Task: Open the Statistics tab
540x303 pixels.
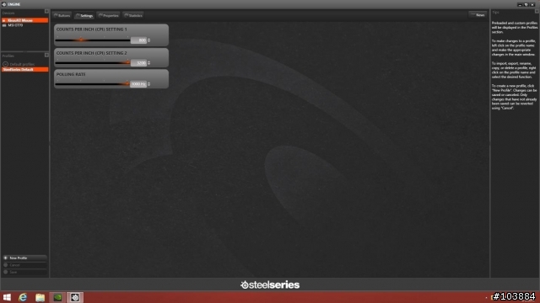Action: pos(133,15)
